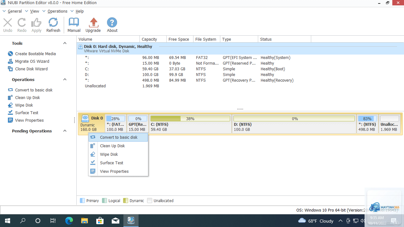
Task: Sort by Status column header
Action: (284, 39)
